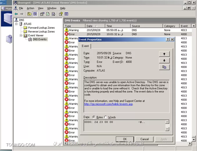Show the previous event with up arrow button
This screenshot has height=151, width=197.
[x=164, y=54]
